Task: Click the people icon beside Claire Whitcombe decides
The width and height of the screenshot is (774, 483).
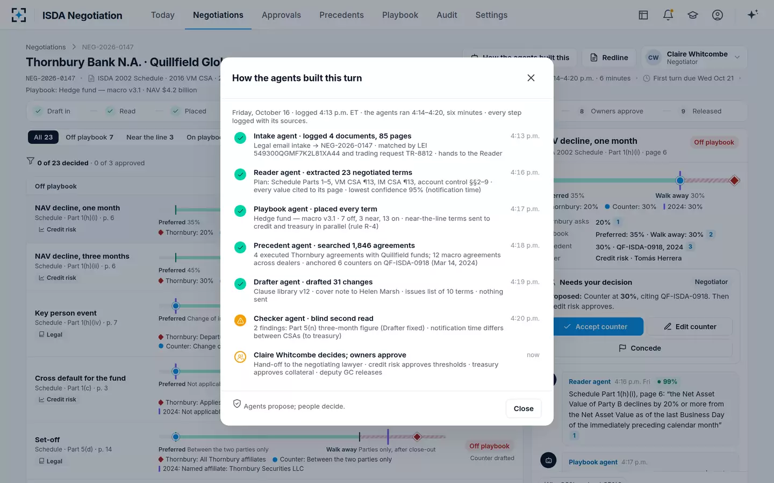Action: click(x=240, y=357)
